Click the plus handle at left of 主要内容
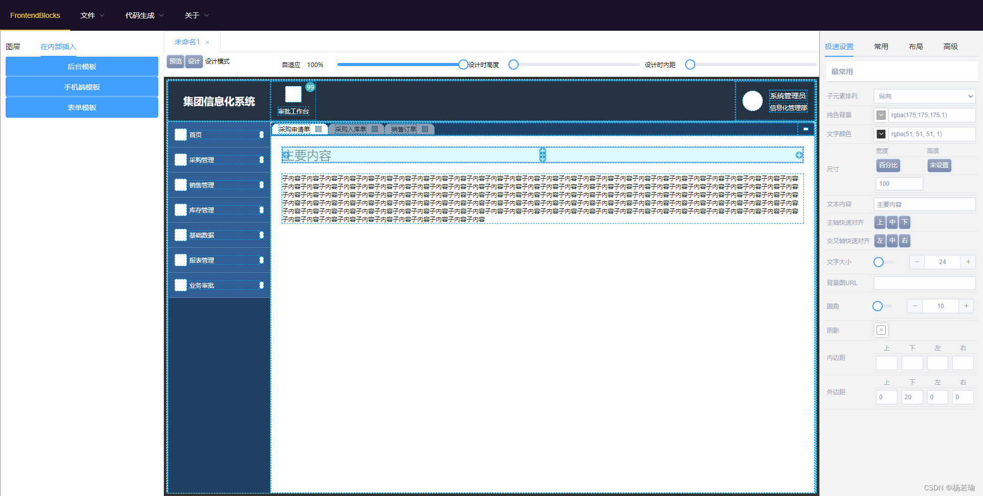 coord(286,155)
